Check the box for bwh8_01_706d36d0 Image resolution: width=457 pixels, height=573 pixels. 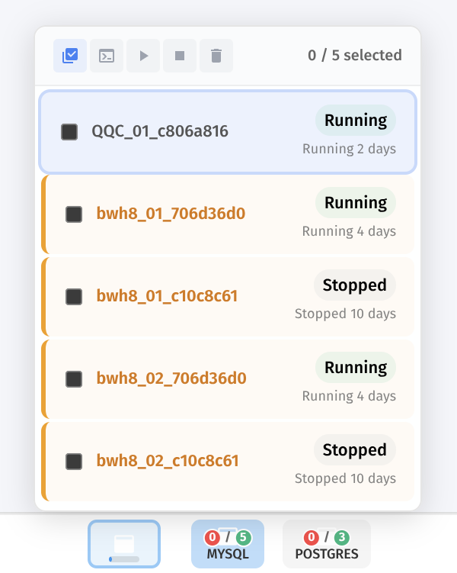[x=74, y=214]
